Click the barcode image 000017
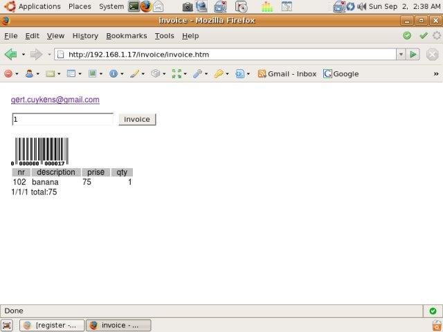443x332 pixels. [39, 151]
